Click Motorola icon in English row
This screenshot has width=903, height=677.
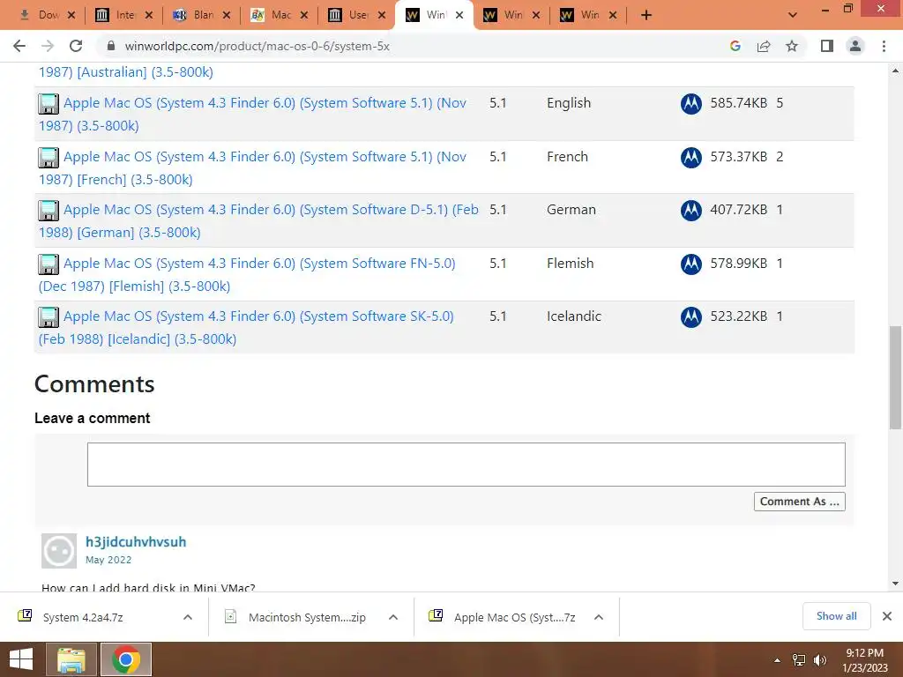691,104
